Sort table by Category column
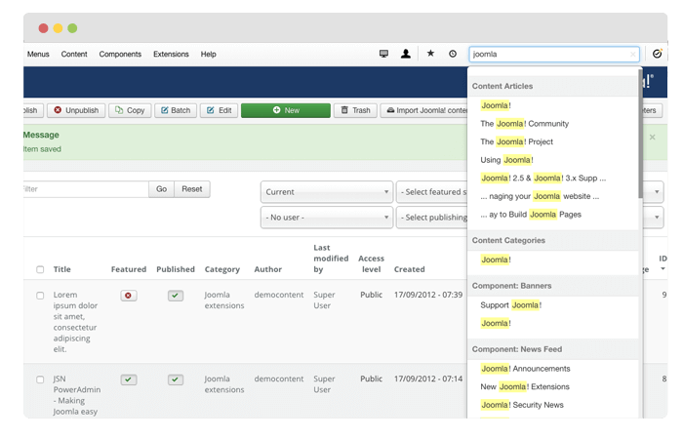Image resolution: width=683 pixels, height=439 pixels. 222,269
